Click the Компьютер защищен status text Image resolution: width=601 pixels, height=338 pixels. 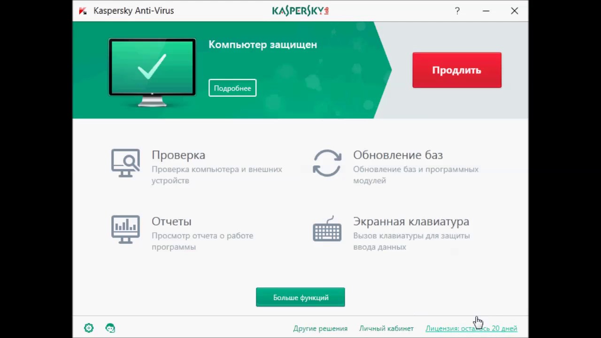(x=263, y=45)
